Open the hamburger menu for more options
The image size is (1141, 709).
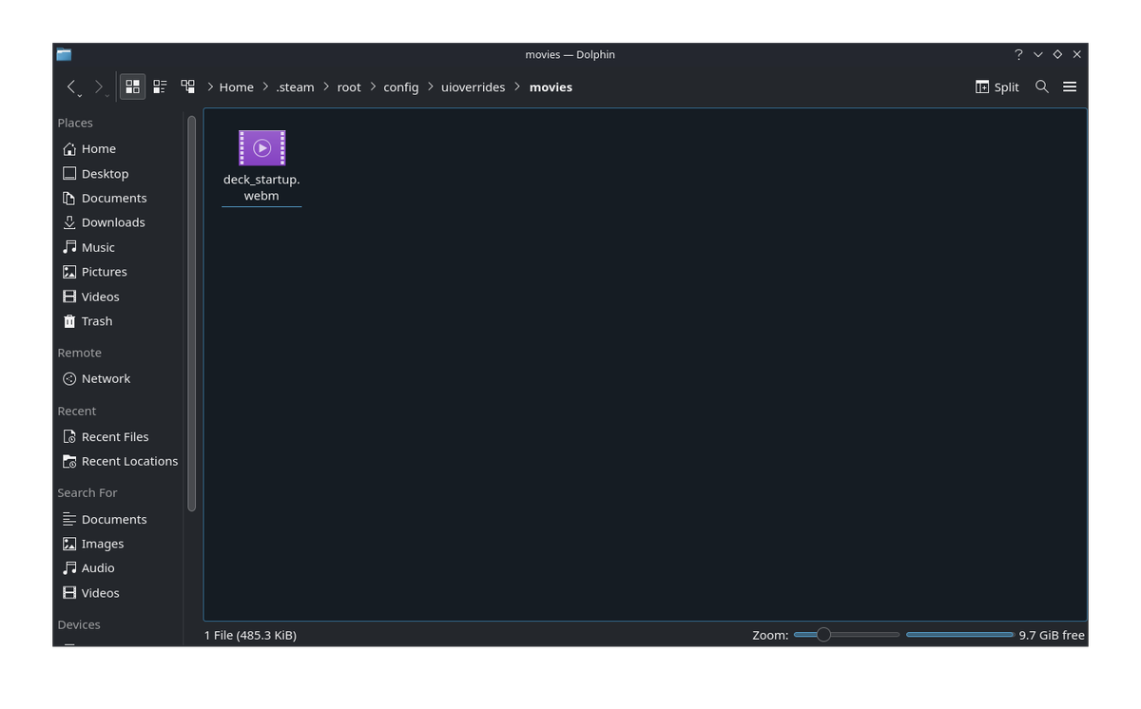pos(1070,86)
